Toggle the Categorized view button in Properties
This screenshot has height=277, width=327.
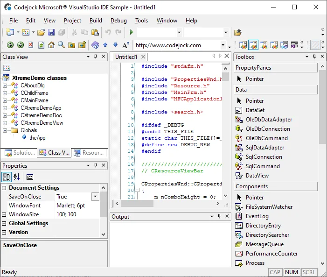(x=7, y=177)
